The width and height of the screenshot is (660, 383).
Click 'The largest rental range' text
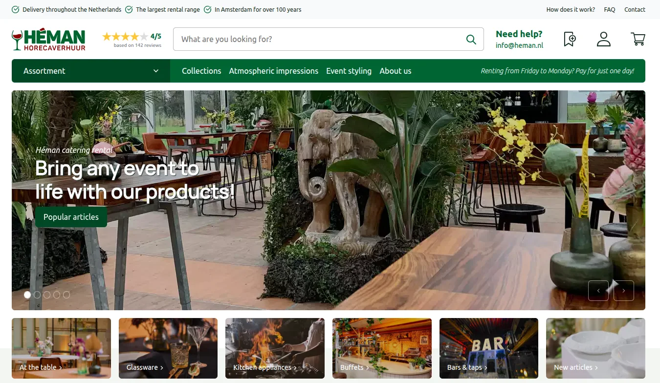tap(168, 9)
